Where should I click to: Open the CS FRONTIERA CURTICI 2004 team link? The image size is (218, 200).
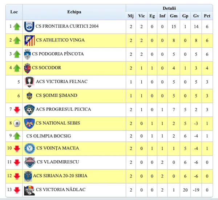(x=67, y=26)
